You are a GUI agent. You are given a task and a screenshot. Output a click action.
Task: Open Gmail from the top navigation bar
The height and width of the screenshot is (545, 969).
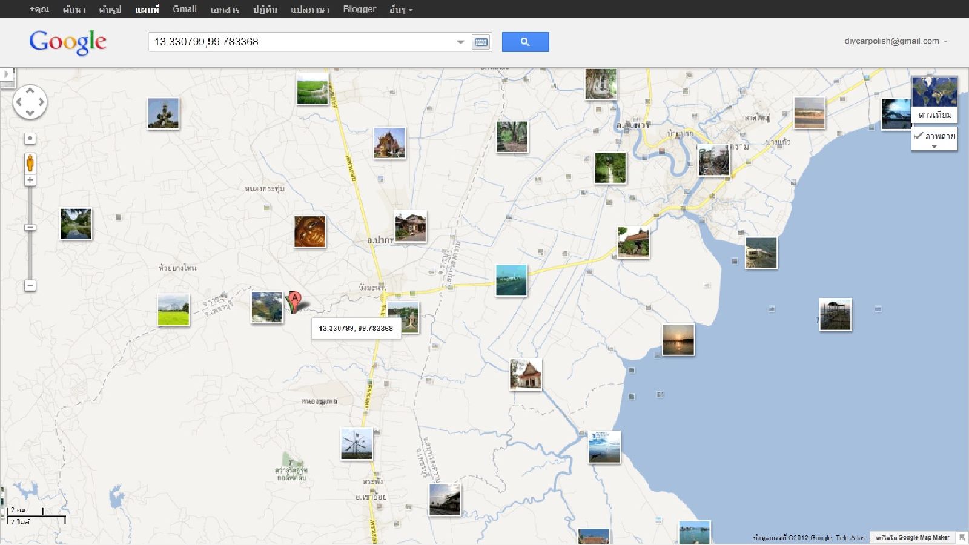click(x=185, y=9)
